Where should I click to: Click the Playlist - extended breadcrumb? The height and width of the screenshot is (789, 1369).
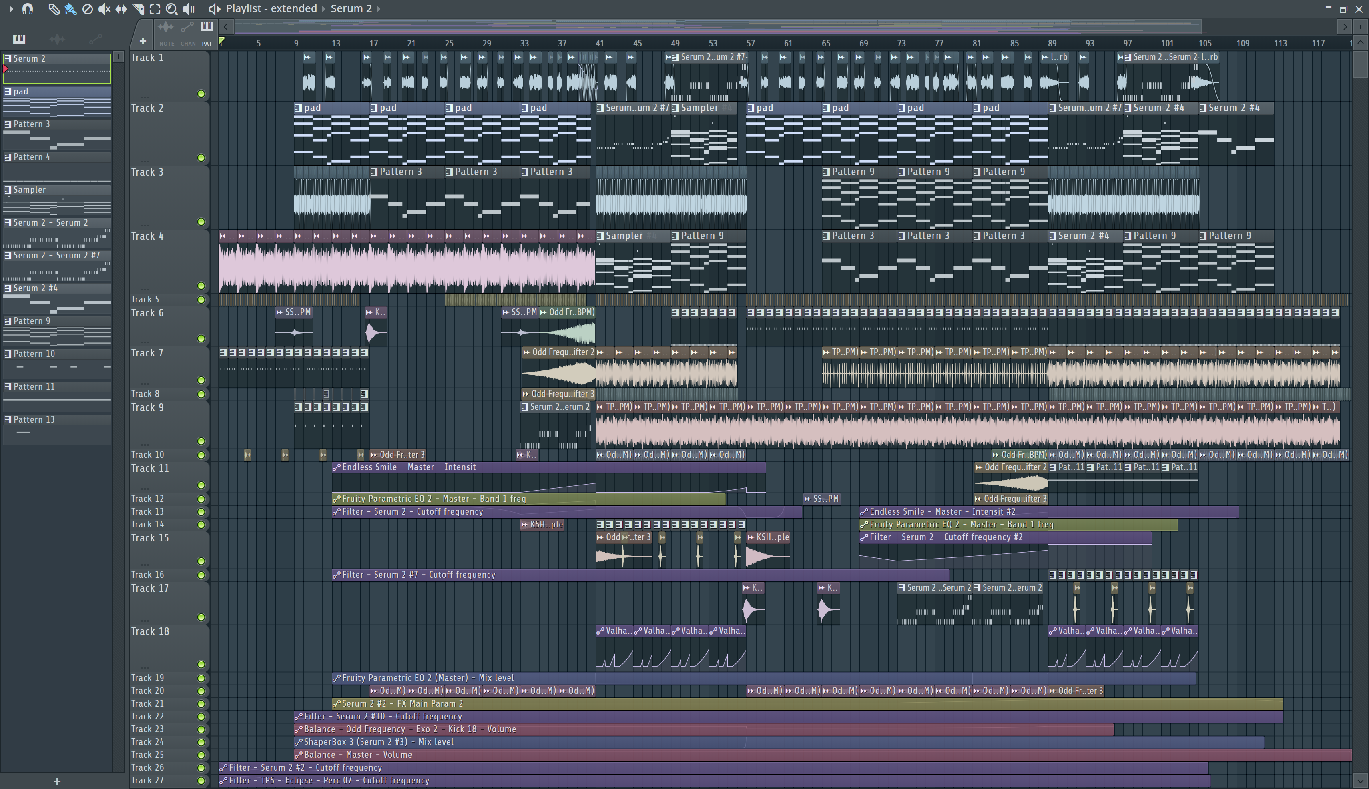pos(271,9)
